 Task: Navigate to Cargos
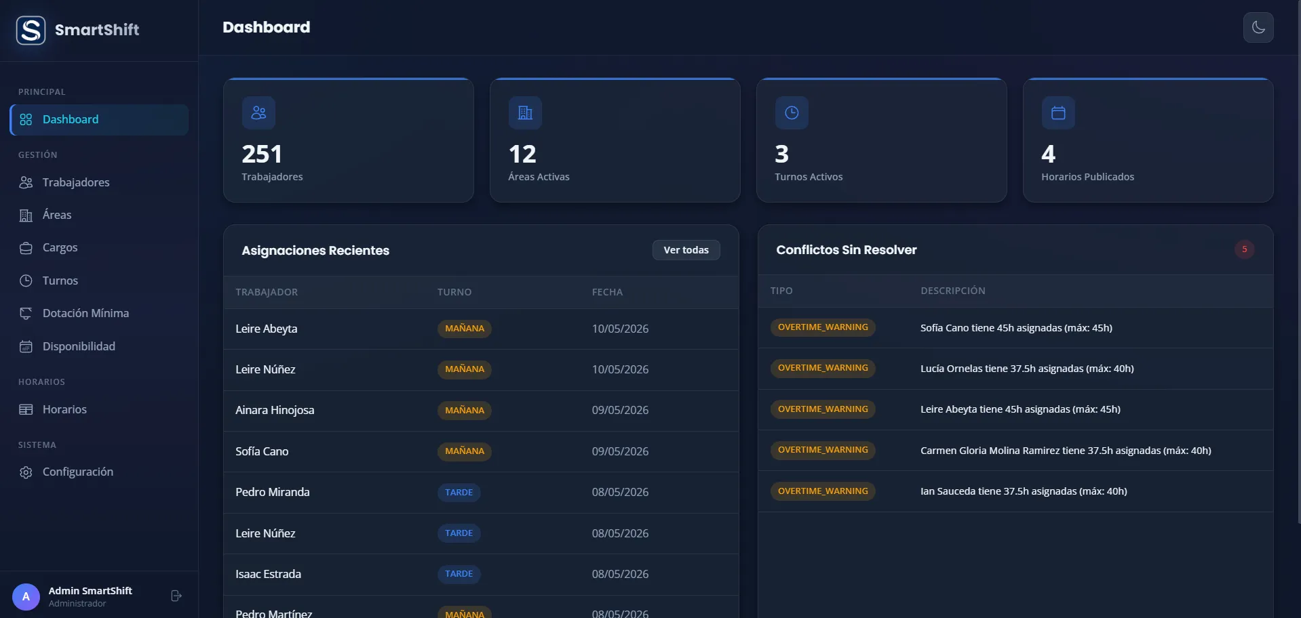click(99, 247)
